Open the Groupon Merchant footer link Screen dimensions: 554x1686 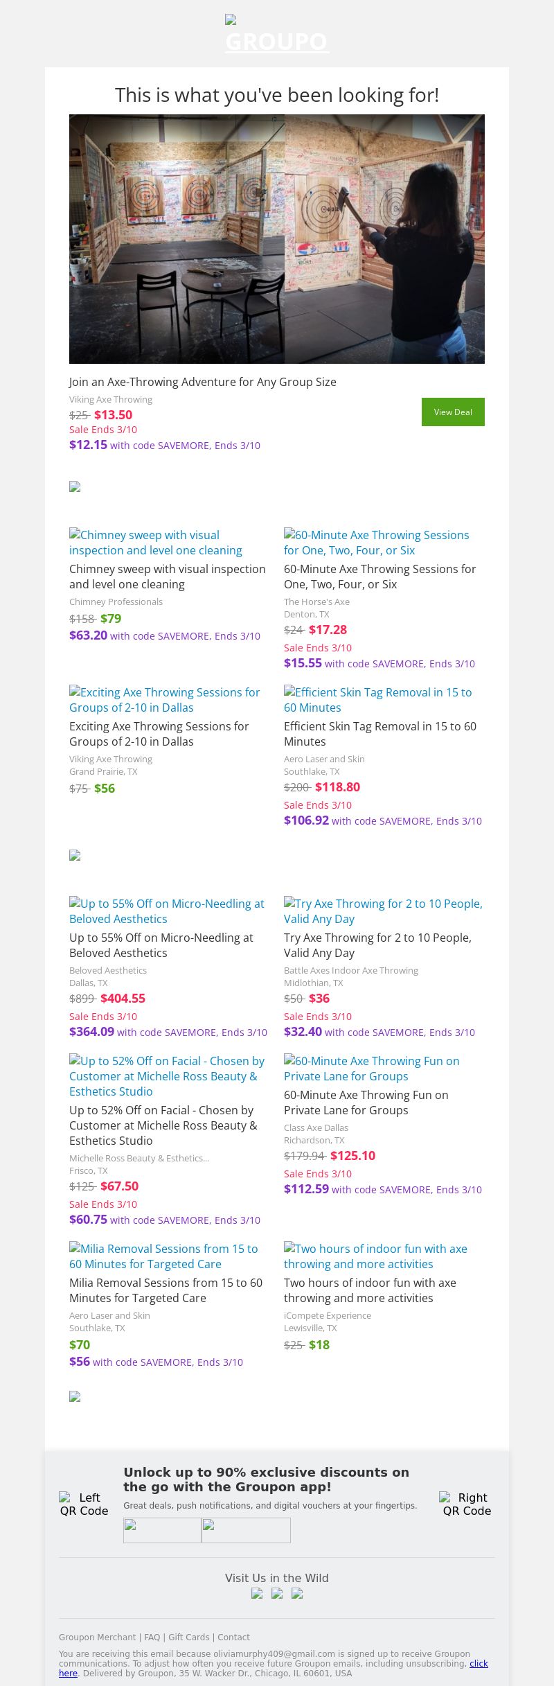[97, 1637]
